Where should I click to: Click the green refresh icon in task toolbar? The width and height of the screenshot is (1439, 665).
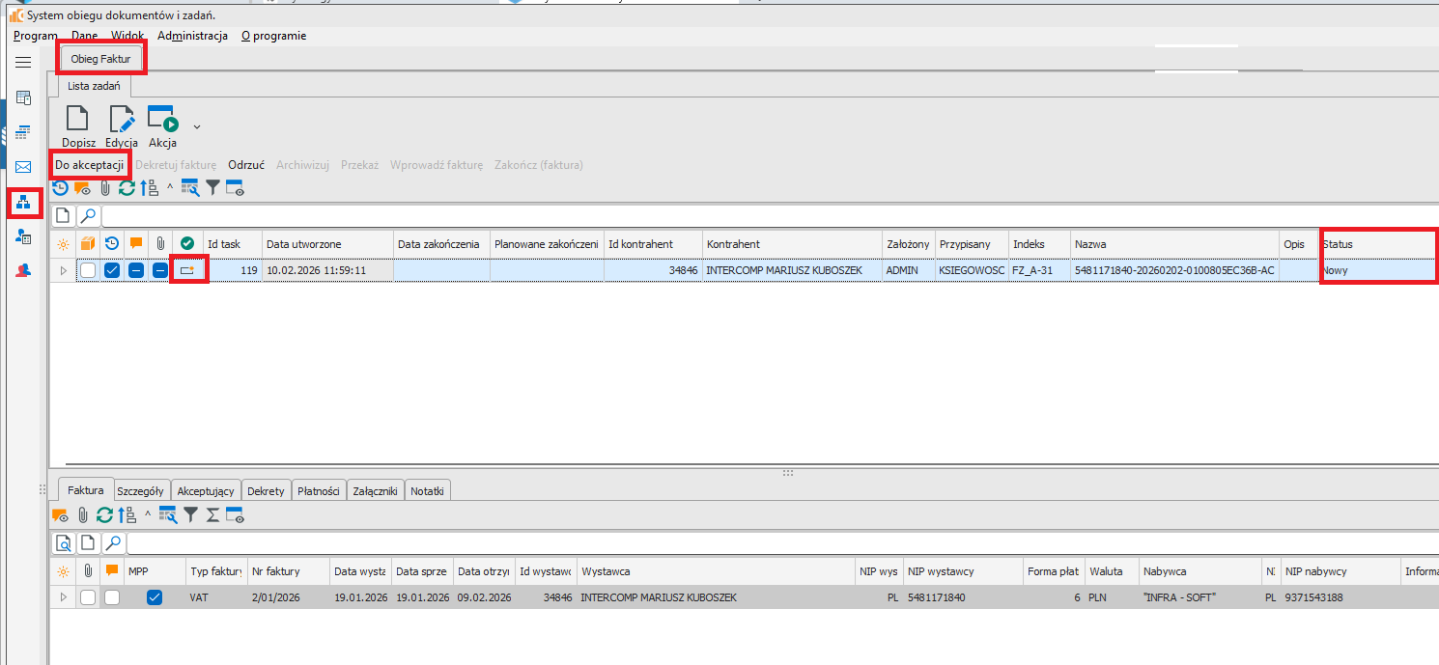click(x=127, y=189)
